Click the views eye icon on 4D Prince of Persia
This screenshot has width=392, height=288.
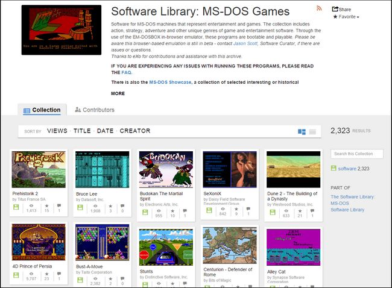pyautogui.click(x=31, y=274)
